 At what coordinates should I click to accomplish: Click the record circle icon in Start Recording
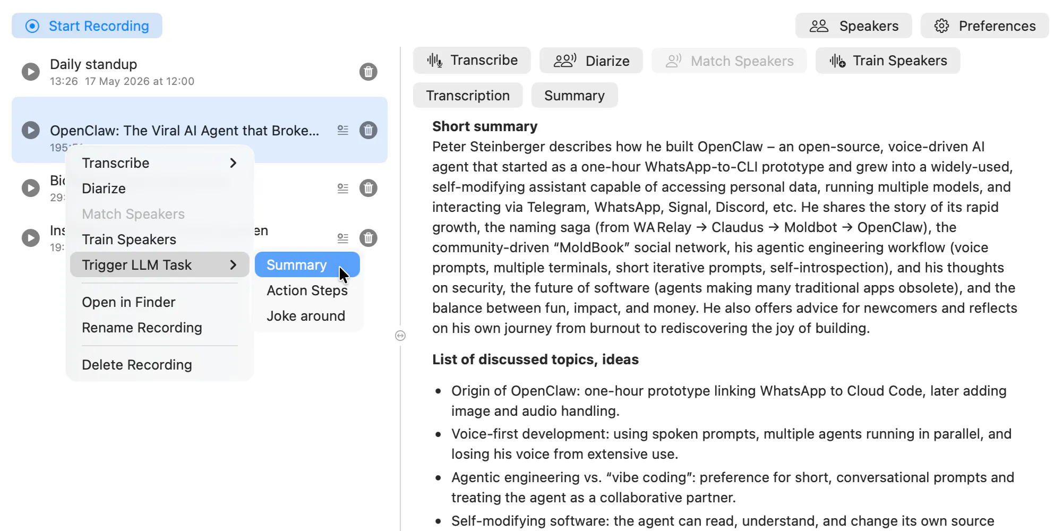(32, 26)
